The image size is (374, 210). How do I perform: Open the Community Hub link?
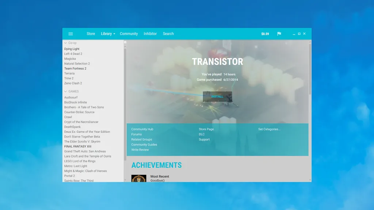142,129
